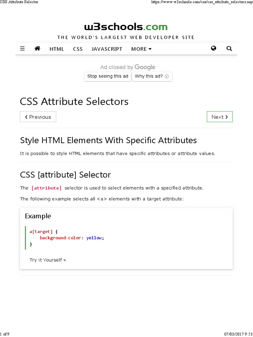Click the yellow color value in code

click(94, 238)
